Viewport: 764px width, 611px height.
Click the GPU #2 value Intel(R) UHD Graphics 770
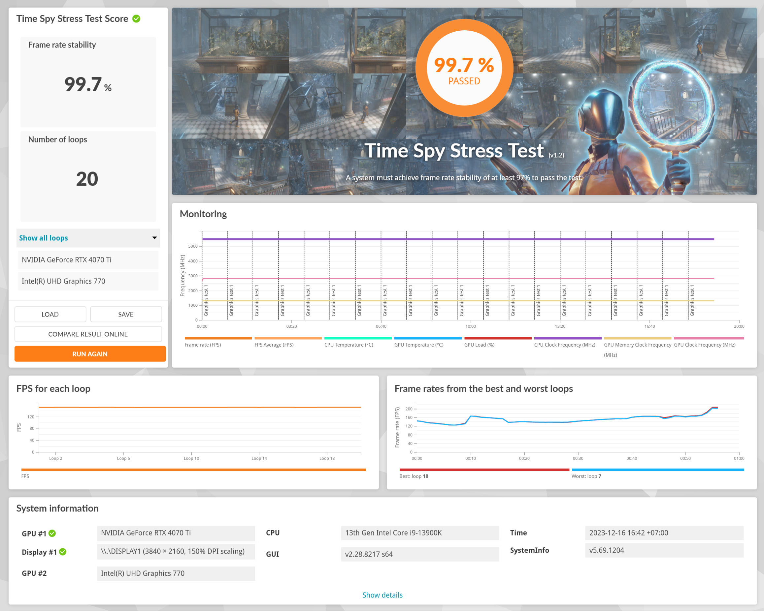(x=176, y=573)
